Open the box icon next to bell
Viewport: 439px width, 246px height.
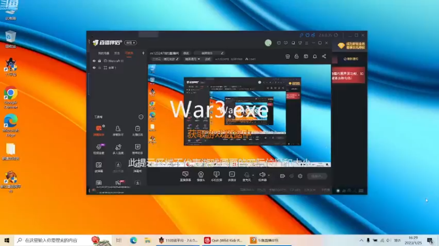306,56
